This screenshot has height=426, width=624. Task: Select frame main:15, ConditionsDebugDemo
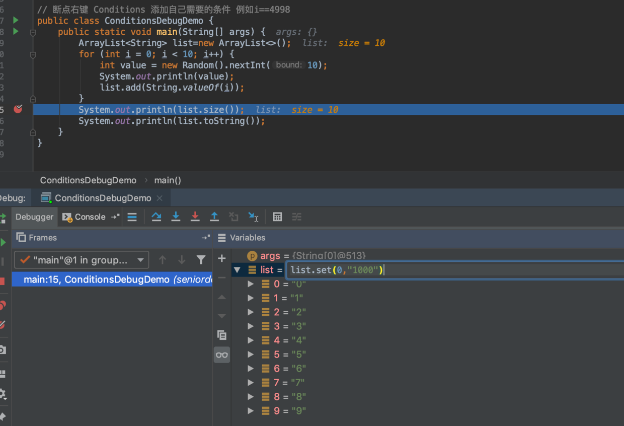112,279
